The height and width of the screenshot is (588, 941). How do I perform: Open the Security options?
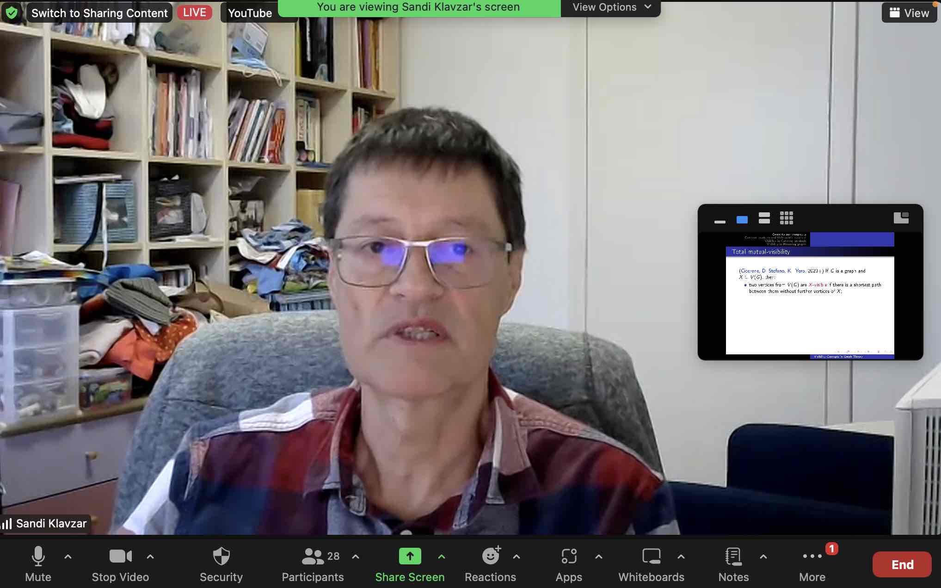click(x=221, y=562)
